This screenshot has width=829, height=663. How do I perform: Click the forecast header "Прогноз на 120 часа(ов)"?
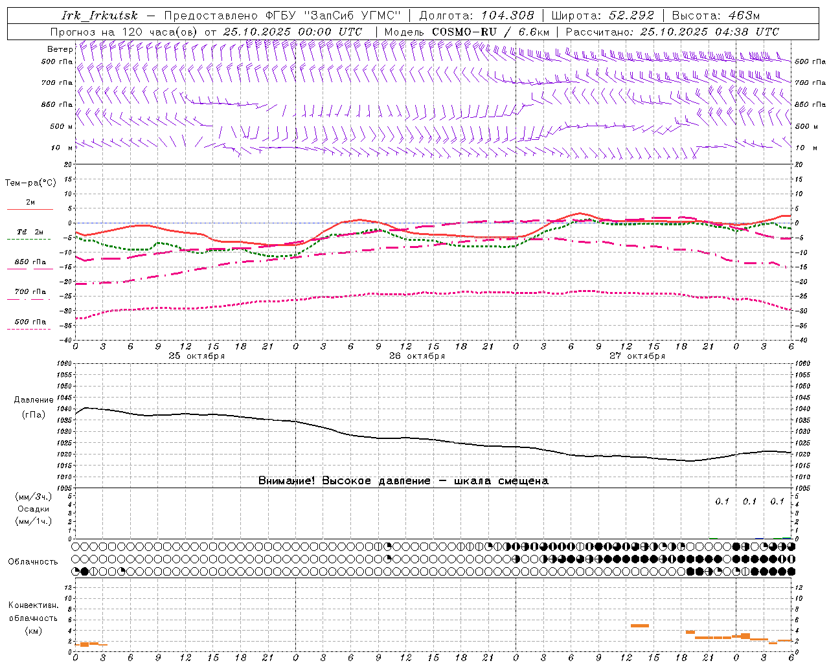[x=125, y=32]
